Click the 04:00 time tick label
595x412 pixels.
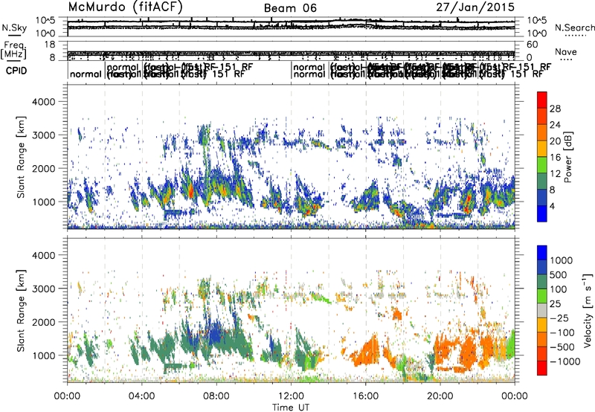(142, 396)
